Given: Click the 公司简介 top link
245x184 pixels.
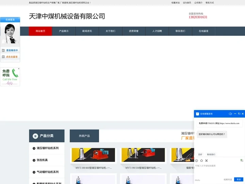Looking at the screenshot, I should pyautogui.click(x=198, y=3).
